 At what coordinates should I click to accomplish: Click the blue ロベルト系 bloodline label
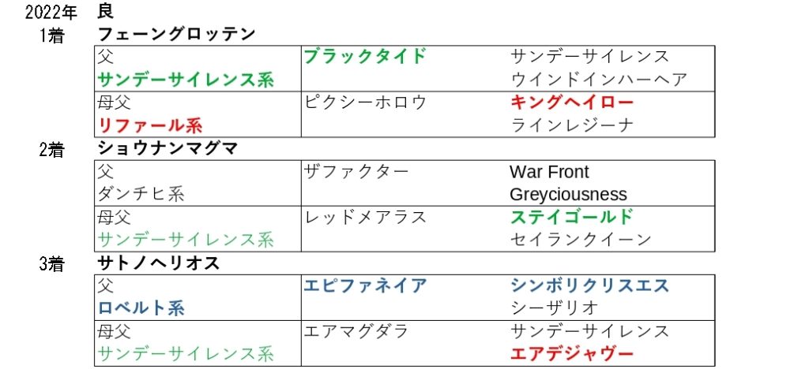tap(141, 308)
